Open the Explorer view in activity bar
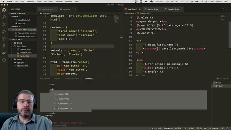Screen dimensions: 231x130 [x=4, y=10]
